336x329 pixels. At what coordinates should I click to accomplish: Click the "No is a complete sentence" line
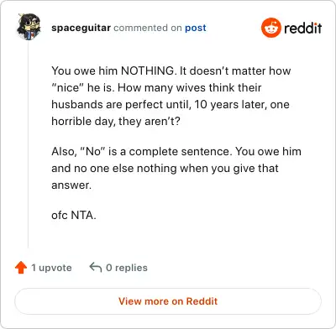(176, 152)
